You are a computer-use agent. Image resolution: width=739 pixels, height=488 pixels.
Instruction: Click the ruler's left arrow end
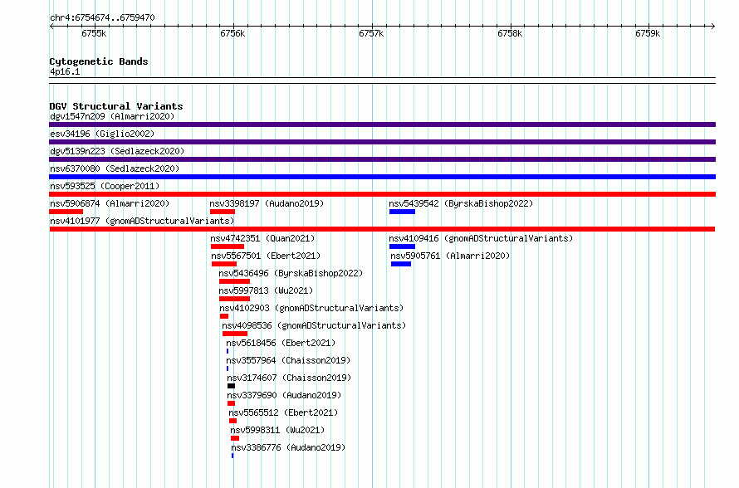coord(52,27)
